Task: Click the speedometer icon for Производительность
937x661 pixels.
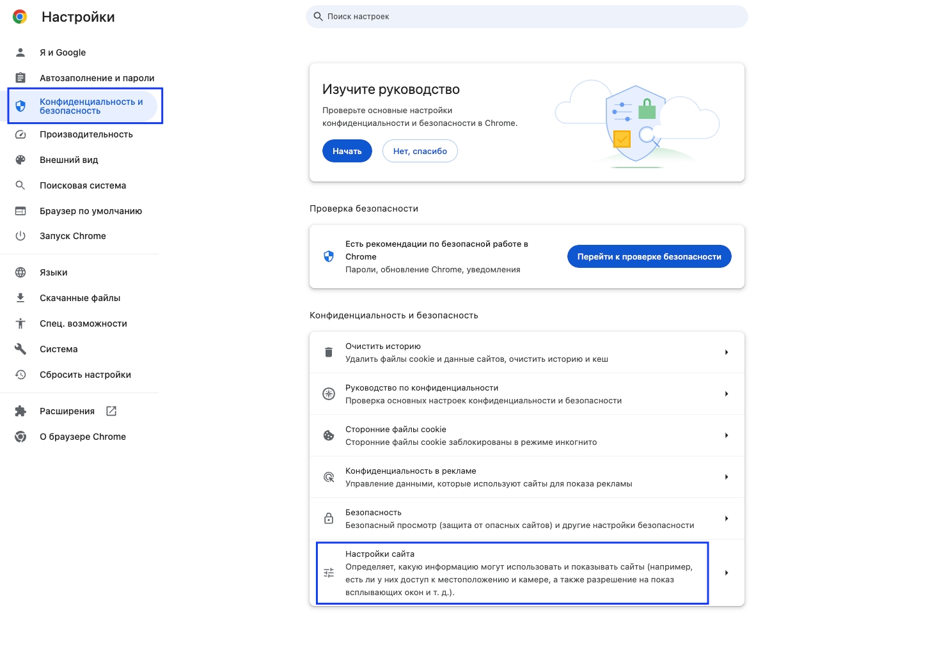Action: 20,134
